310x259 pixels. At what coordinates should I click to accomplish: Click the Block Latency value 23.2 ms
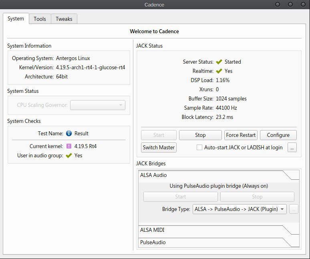pyautogui.click(x=224, y=117)
